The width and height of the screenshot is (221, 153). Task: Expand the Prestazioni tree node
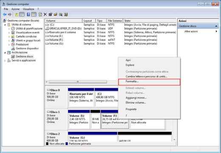[x=9, y=45]
